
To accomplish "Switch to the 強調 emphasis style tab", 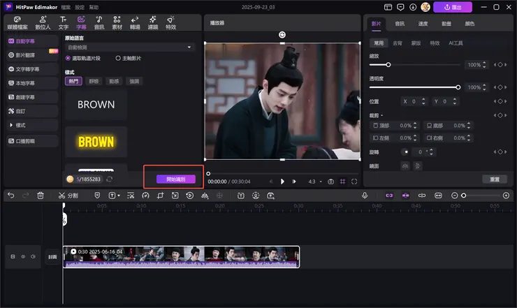I will tap(134, 81).
